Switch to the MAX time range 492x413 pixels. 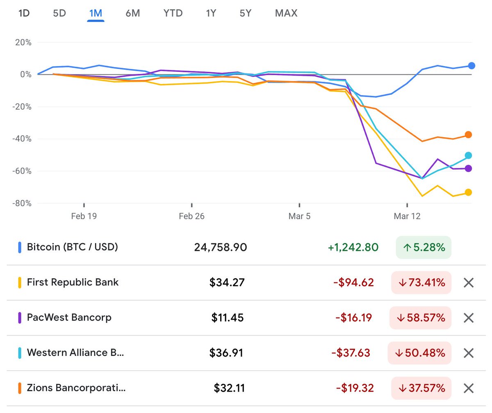tap(286, 13)
